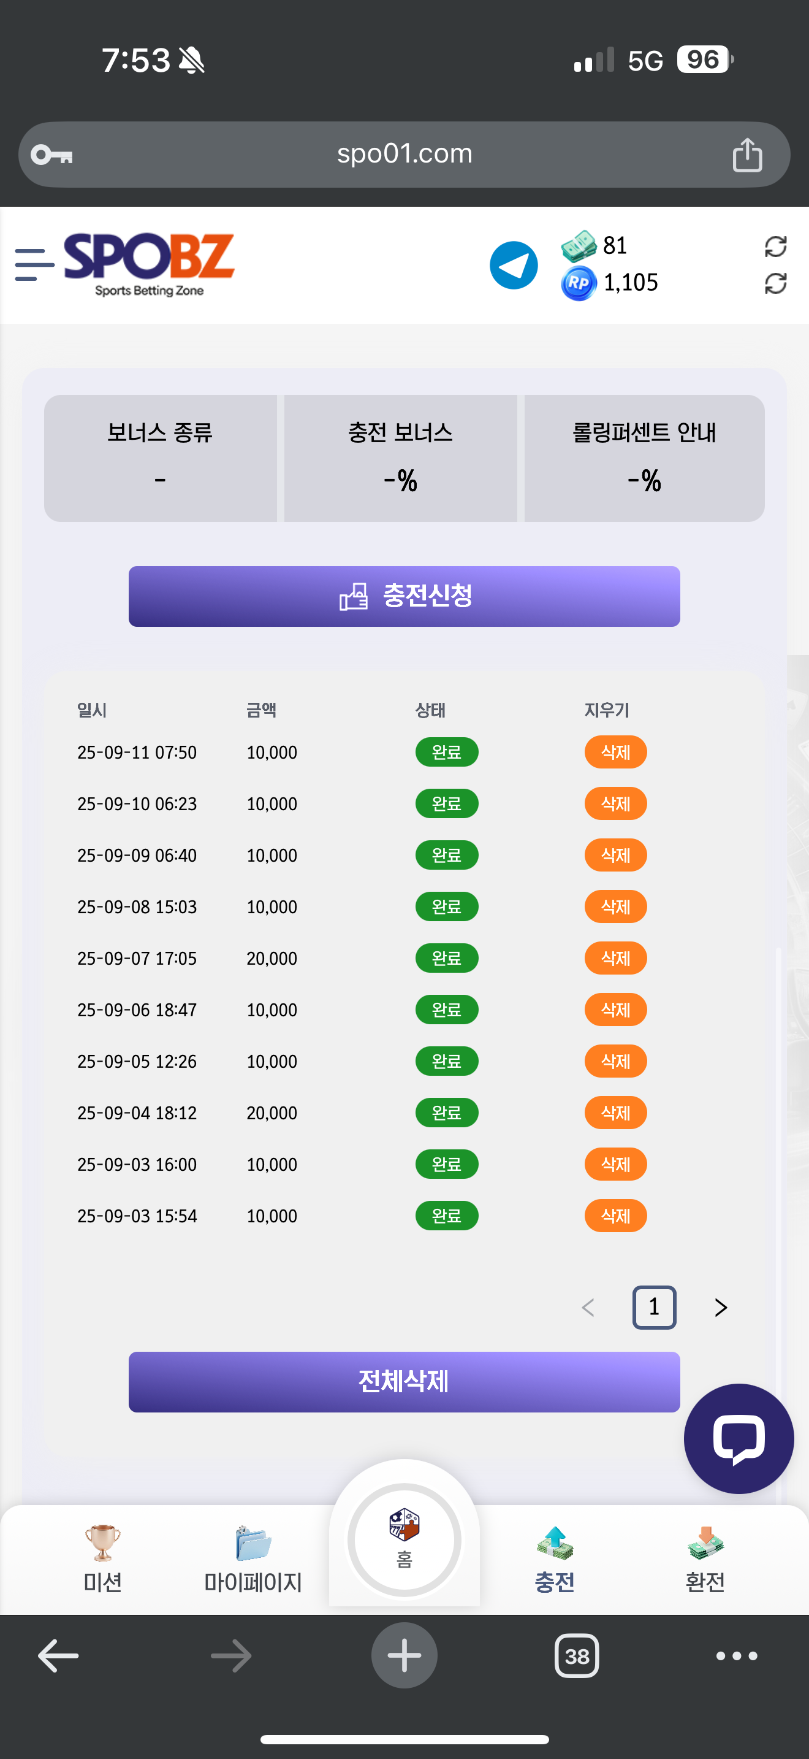Select page number 1
Image resolution: width=809 pixels, height=1759 pixels.
653,1308
